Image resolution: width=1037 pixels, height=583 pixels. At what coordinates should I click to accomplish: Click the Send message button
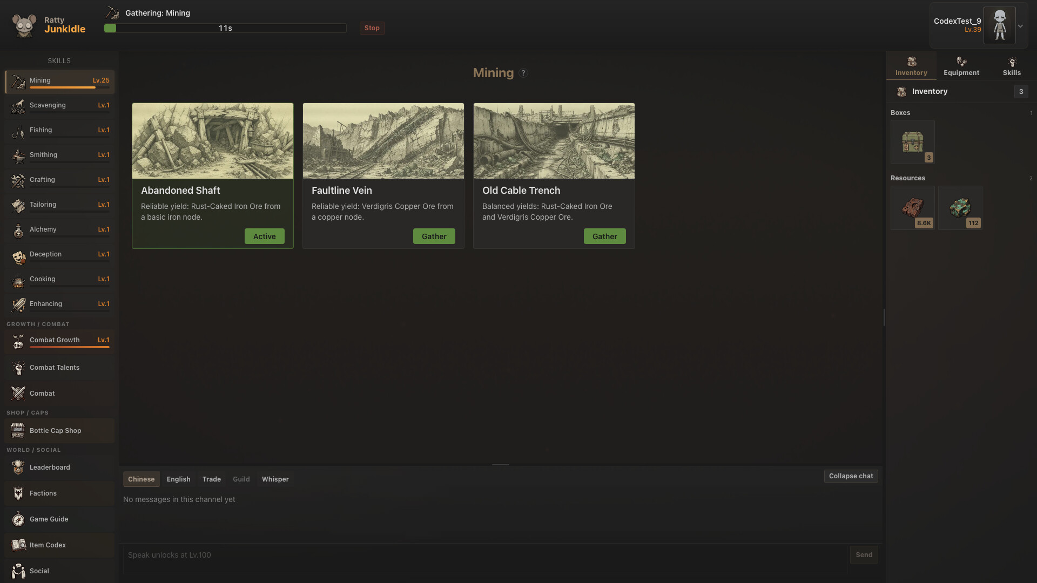(864, 555)
